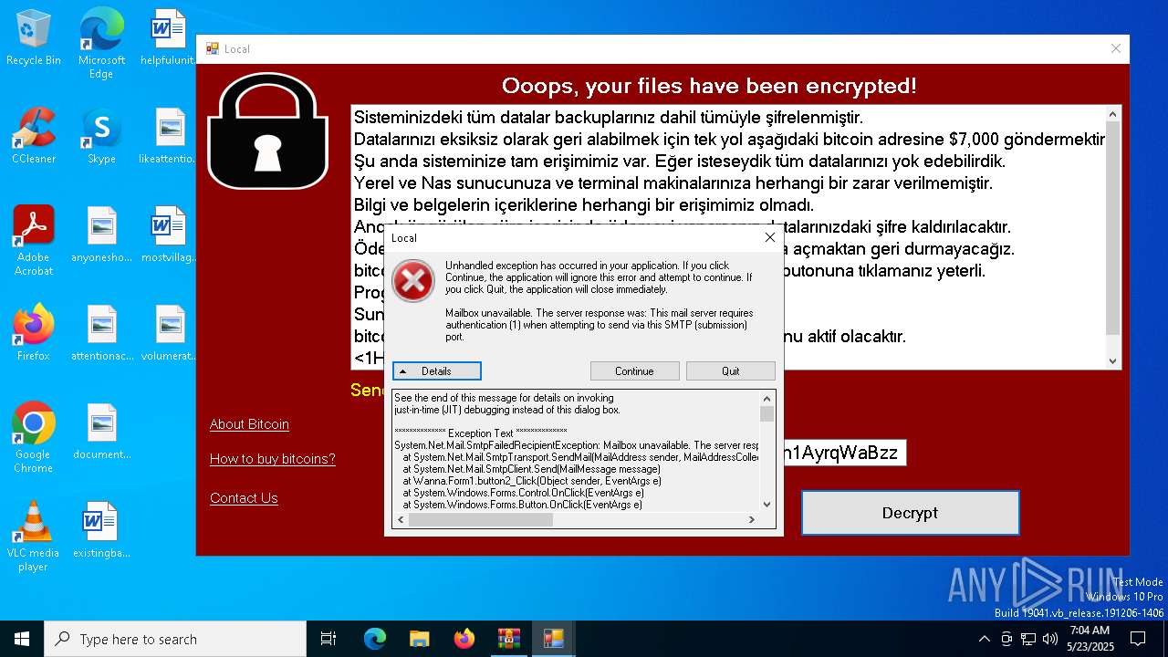The height and width of the screenshot is (657, 1168).
Task: Open the WinRAR taskbar icon
Action: (x=508, y=639)
